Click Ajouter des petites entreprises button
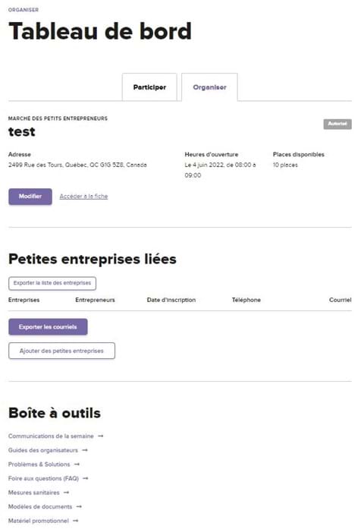The image size is (364, 532). (x=61, y=351)
